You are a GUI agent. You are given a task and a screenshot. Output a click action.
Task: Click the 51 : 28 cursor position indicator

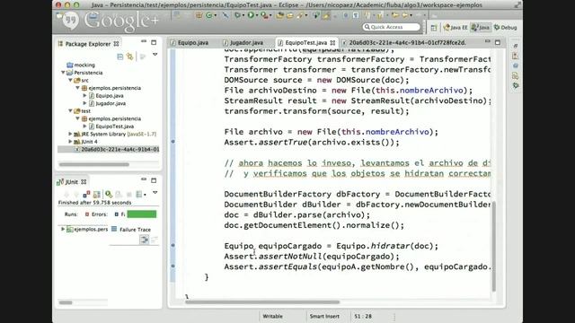(363, 316)
